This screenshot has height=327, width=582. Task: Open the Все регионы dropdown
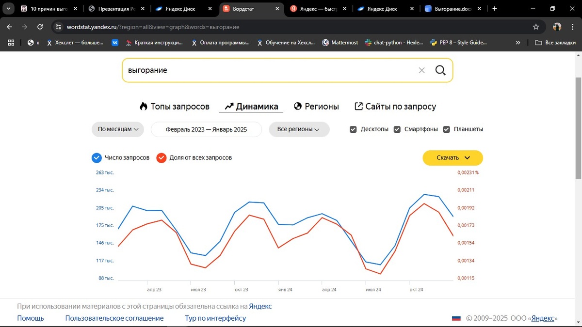click(299, 129)
